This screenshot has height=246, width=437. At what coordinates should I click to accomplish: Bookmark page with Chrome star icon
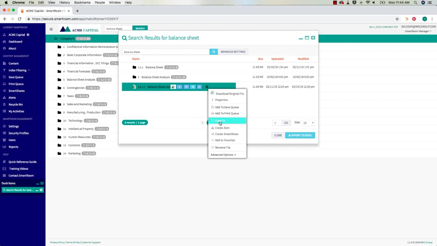[397, 19]
